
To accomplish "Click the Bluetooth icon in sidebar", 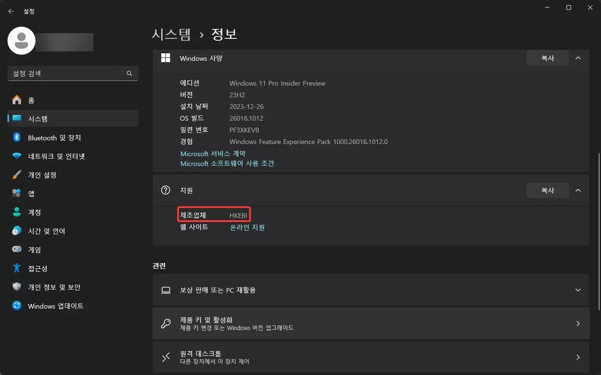I will pyautogui.click(x=17, y=137).
